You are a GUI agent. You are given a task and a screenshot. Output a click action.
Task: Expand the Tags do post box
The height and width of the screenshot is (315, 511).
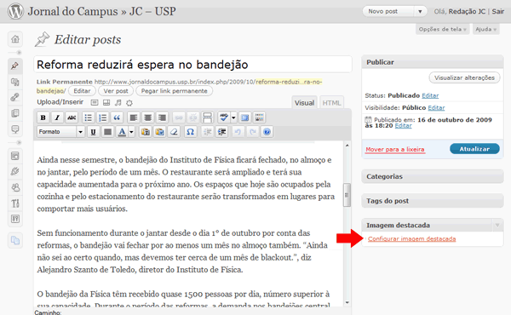coord(433,201)
